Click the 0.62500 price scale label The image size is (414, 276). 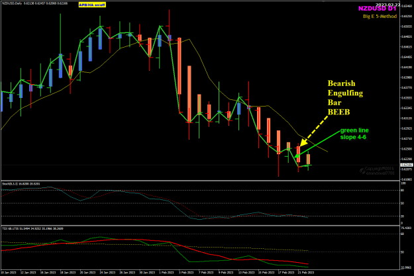pos(407,148)
